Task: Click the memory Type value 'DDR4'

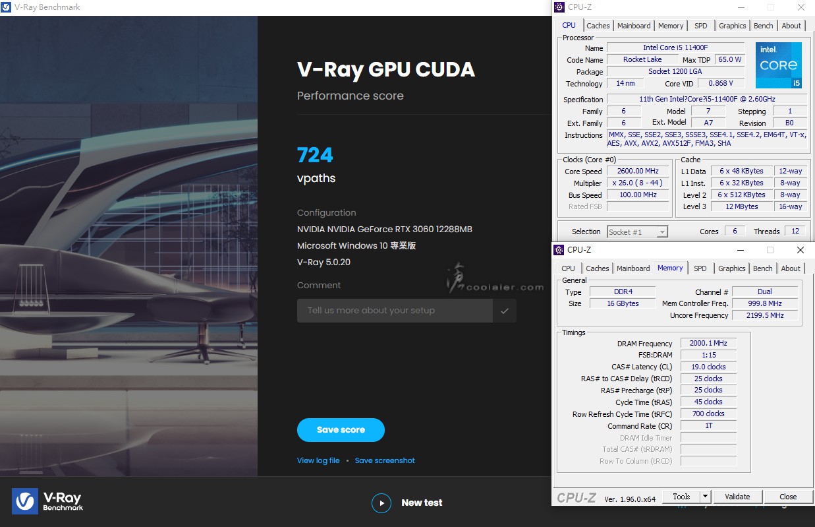Action: tap(622, 292)
